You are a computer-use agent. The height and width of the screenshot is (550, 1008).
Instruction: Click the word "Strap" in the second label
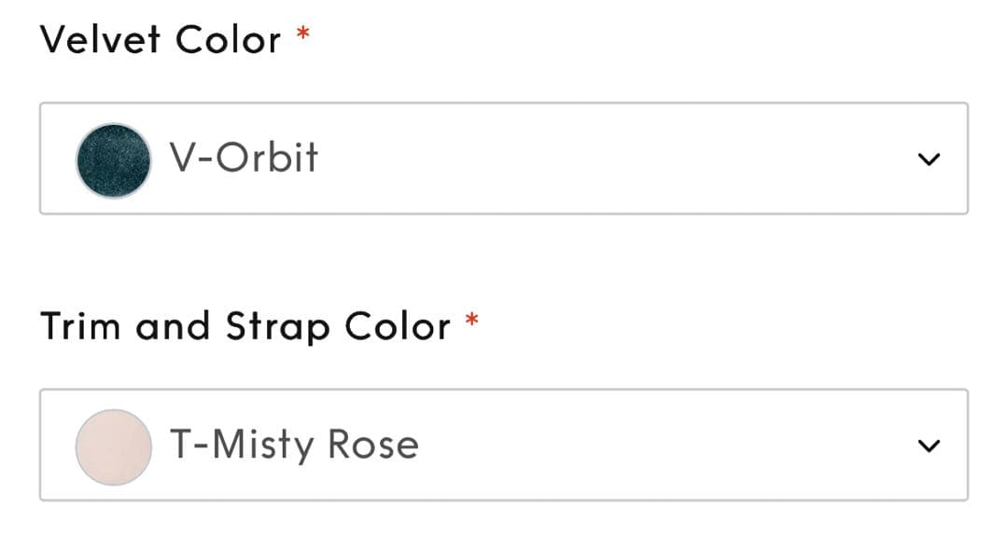click(x=277, y=327)
